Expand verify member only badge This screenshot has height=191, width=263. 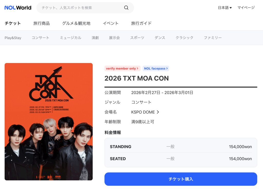coord(122,68)
